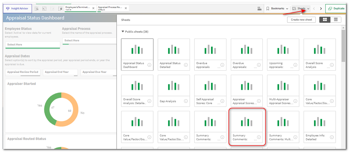Screen dimensions: 349x152
Task: Click Create new sheet
Action: (302, 20)
